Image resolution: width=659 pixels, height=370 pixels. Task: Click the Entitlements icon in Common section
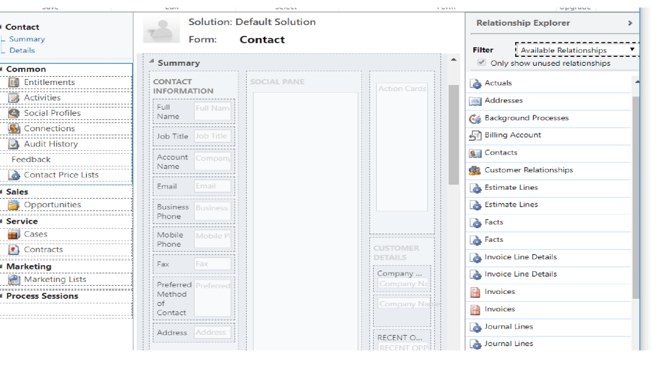[x=13, y=83]
